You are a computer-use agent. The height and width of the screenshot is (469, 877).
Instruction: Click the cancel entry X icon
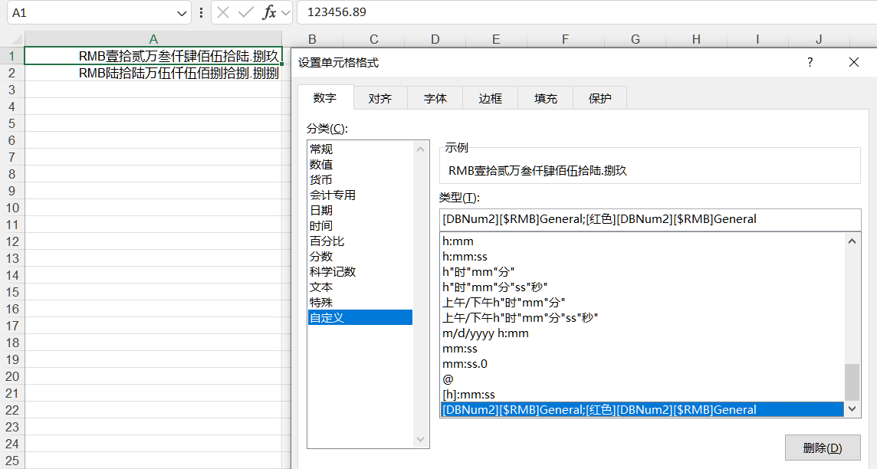[x=223, y=12]
